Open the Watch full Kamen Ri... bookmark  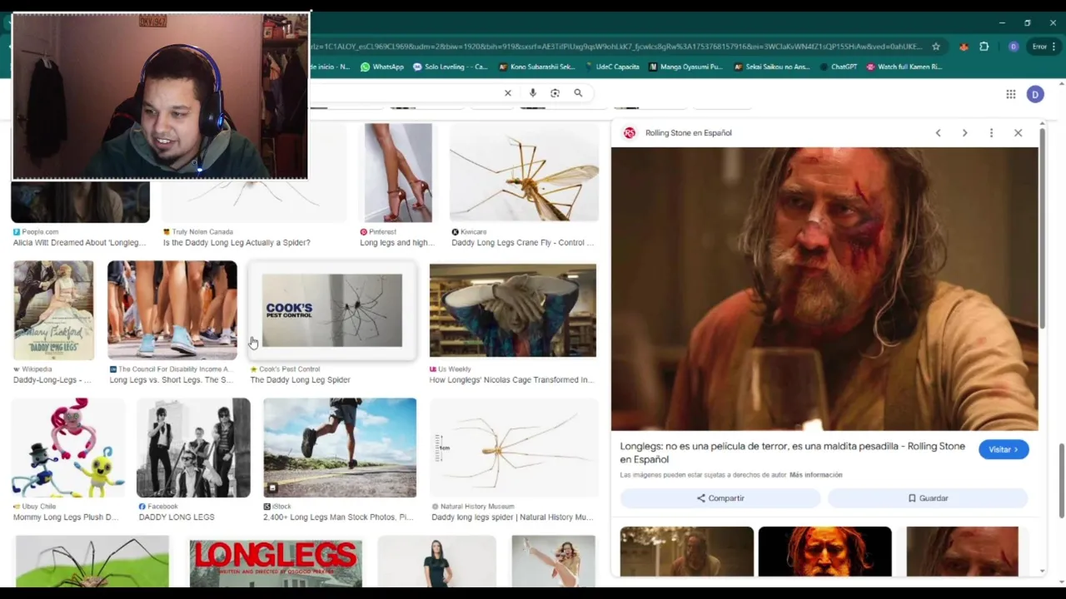904,67
